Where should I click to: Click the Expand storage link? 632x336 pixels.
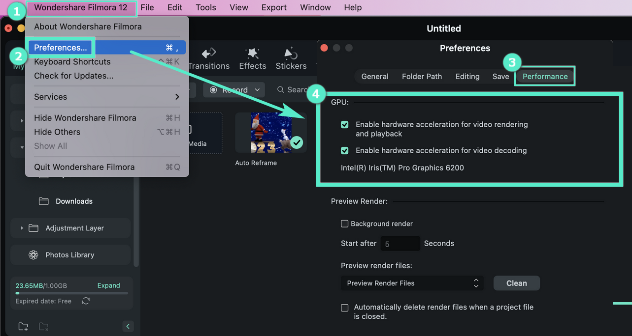coord(108,285)
